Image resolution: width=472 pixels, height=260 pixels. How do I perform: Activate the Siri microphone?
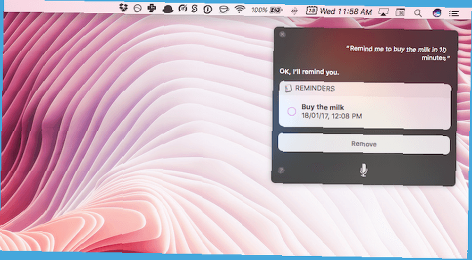point(363,170)
